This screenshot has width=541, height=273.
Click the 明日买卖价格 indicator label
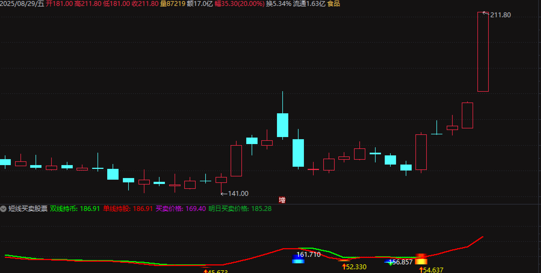pos(228,209)
